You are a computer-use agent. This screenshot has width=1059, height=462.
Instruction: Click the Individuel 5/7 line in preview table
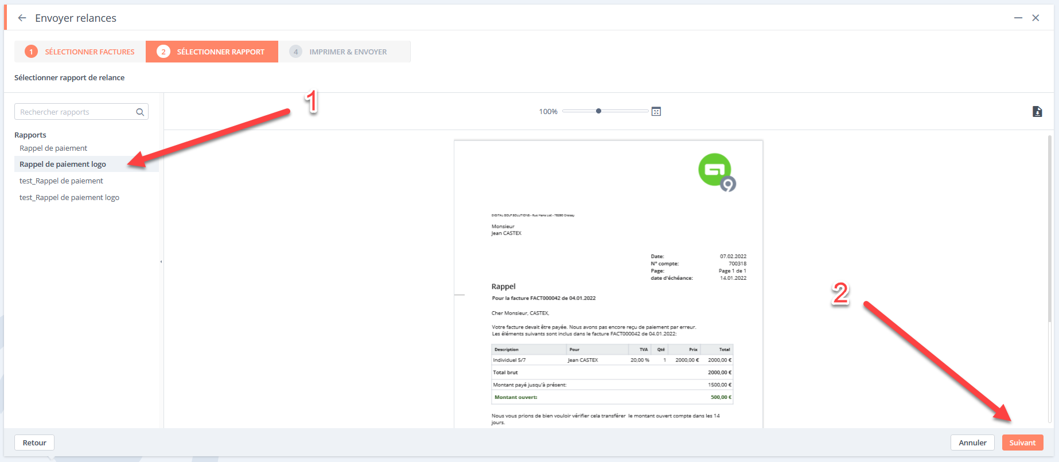click(x=612, y=360)
